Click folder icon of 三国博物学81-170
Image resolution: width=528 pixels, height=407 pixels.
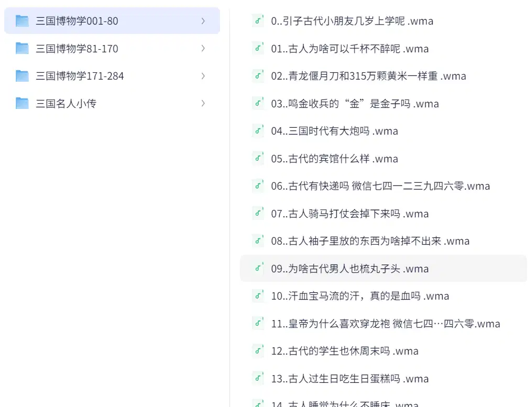pyautogui.click(x=22, y=49)
